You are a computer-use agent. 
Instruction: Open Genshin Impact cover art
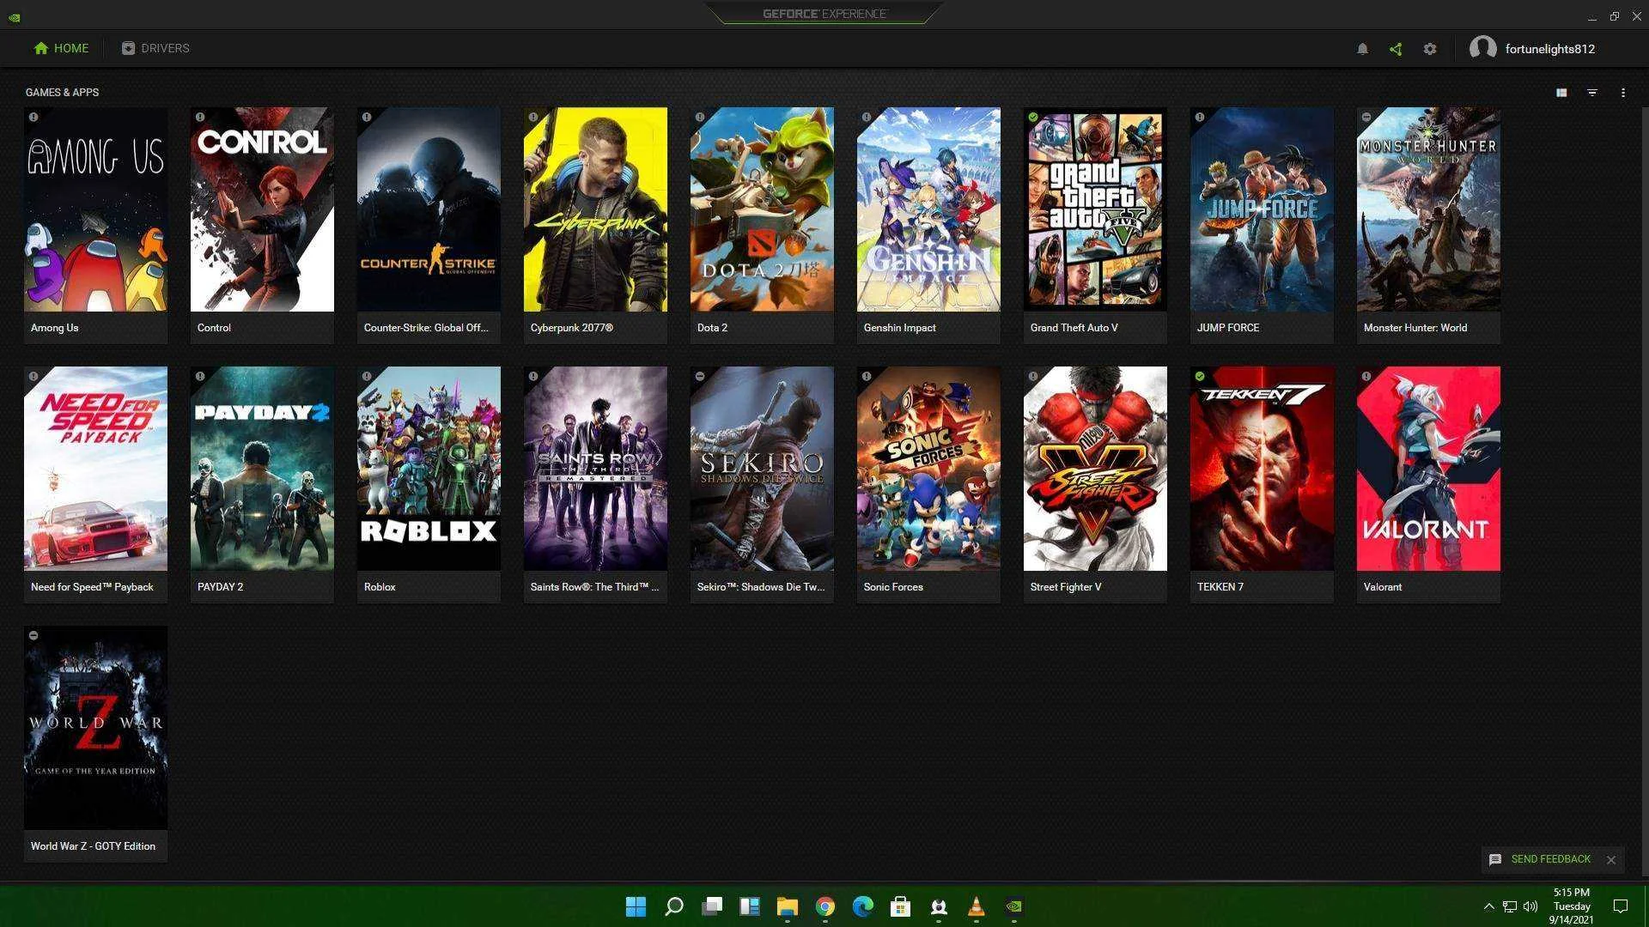(928, 209)
